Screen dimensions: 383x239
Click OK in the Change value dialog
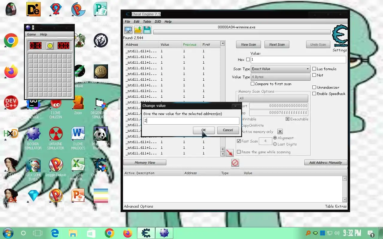click(204, 130)
